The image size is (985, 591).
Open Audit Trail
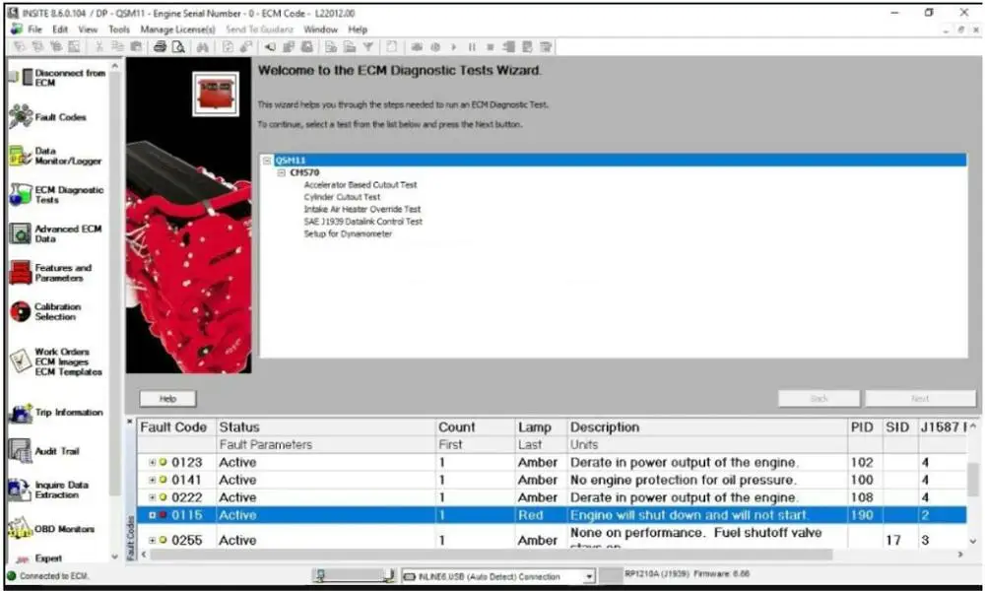pyautogui.click(x=44, y=451)
